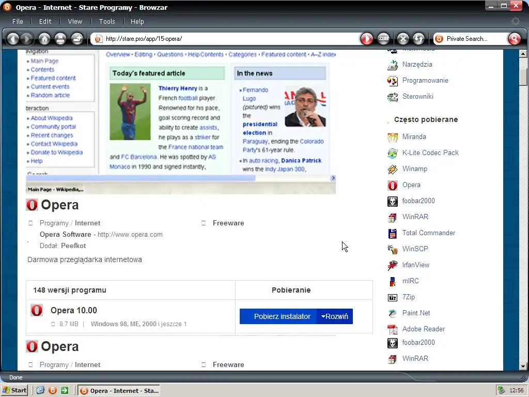The width and height of the screenshot is (529, 397).
Task: Click the mIRC icon
Action: (x=393, y=281)
